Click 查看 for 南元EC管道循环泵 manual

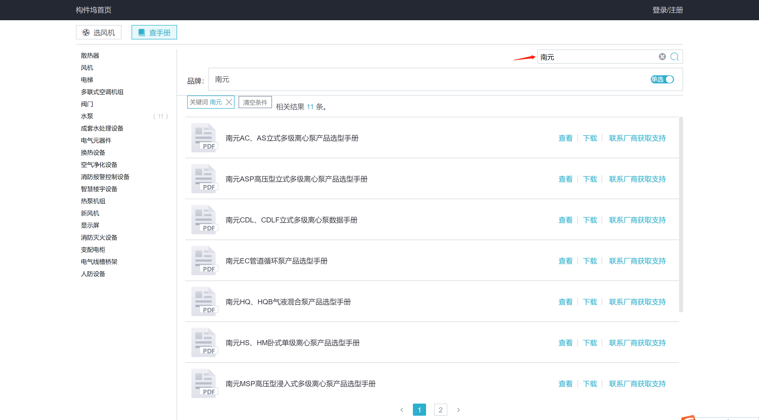565,261
